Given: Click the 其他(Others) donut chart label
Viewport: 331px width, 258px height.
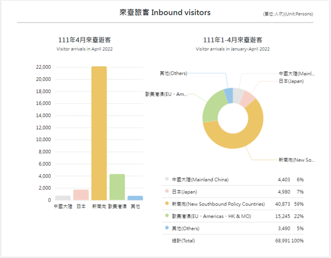Looking at the screenshot, I should (173, 73).
